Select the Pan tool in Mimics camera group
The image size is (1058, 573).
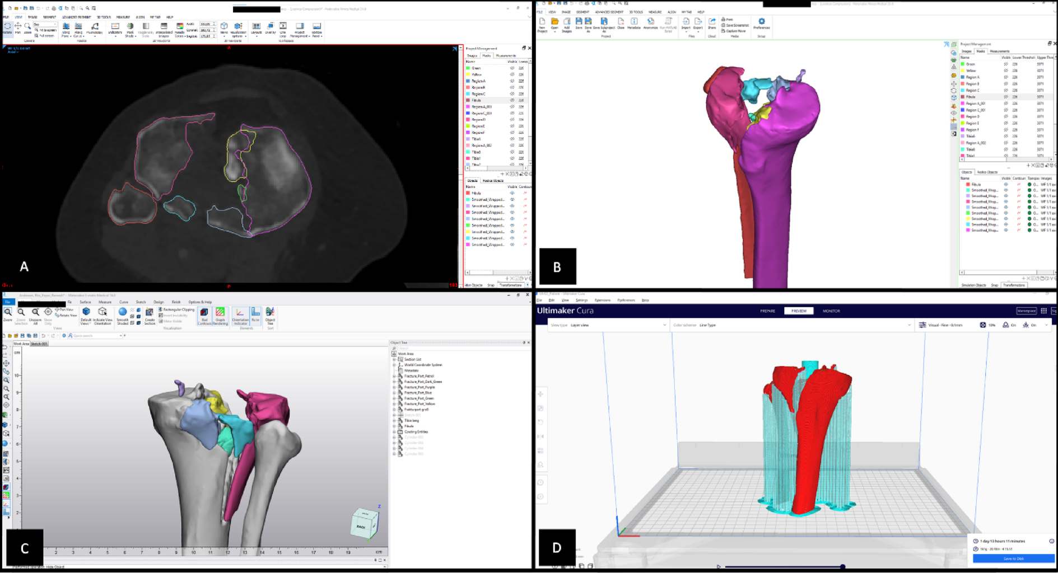click(18, 27)
